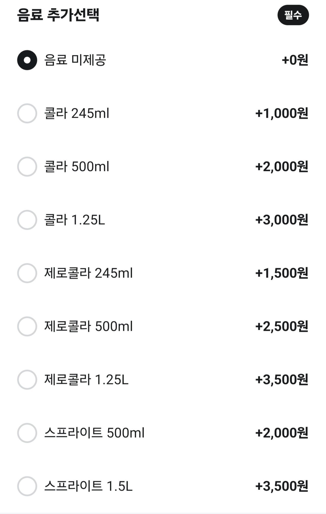Select 스프라이트 1.5L radio button

[27, 486]
